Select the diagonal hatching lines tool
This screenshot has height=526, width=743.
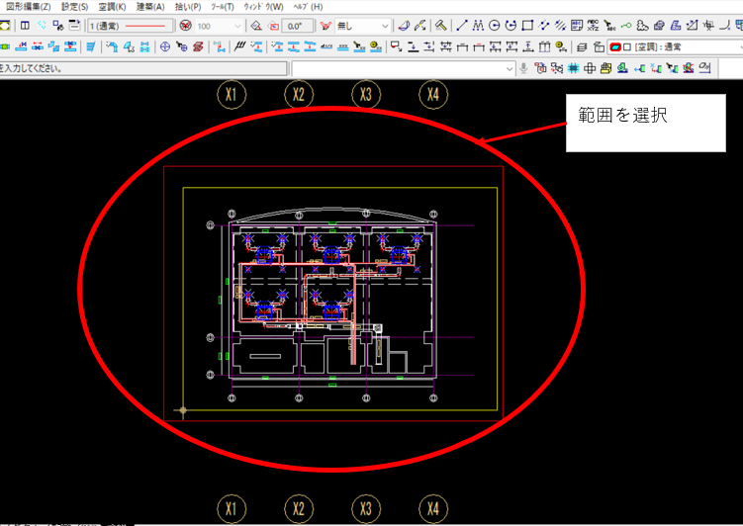[x=561, y=25]
